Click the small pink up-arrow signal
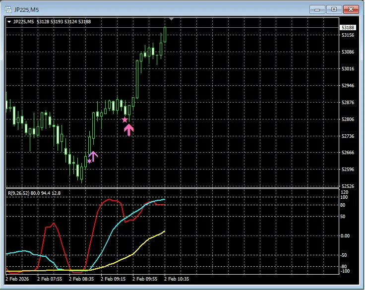Screen dimensions: 365x290 [93, 156]
